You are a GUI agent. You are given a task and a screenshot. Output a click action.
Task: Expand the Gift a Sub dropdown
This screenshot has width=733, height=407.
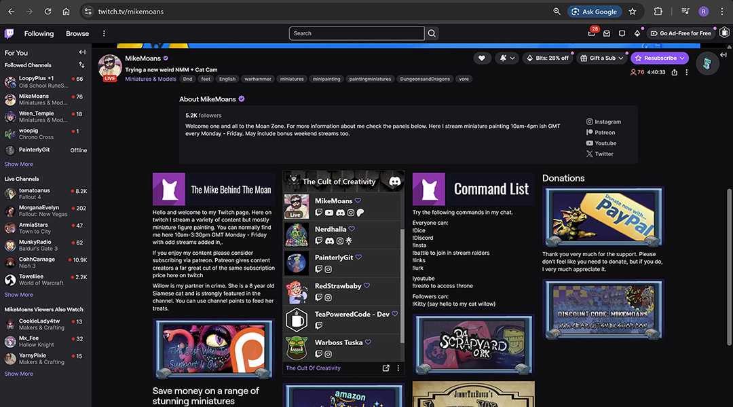620,58
